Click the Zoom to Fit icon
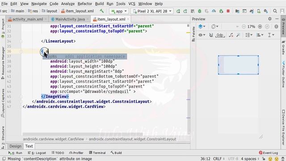The image size is (286, 161). pyautogui.click(x=267, y=27)
